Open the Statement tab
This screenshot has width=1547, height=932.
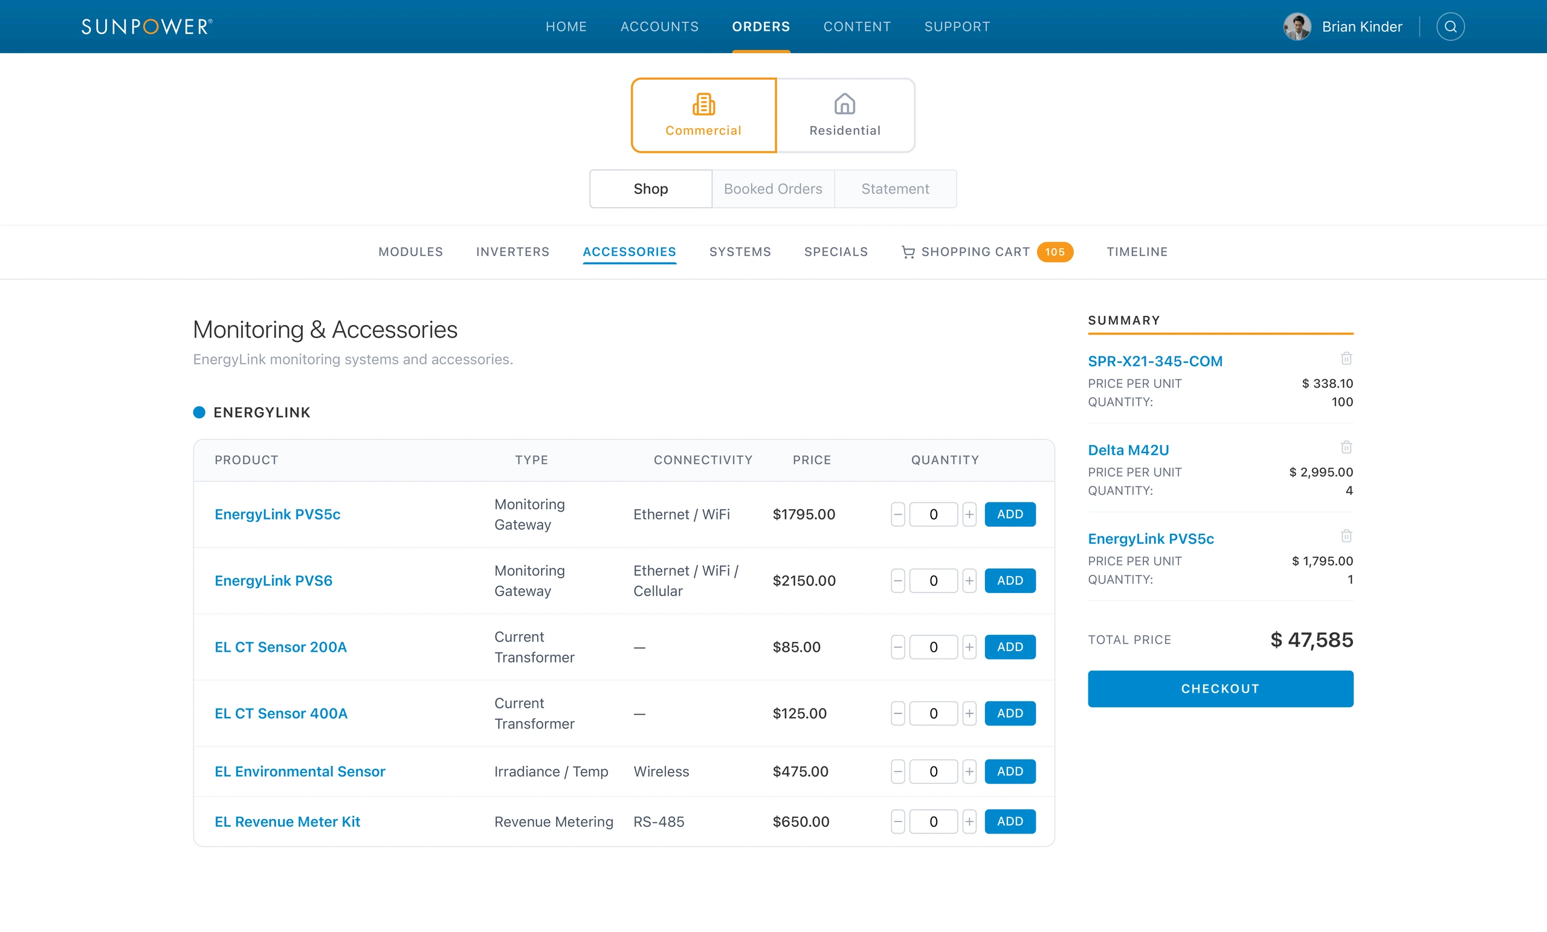[x=895, y=189]
